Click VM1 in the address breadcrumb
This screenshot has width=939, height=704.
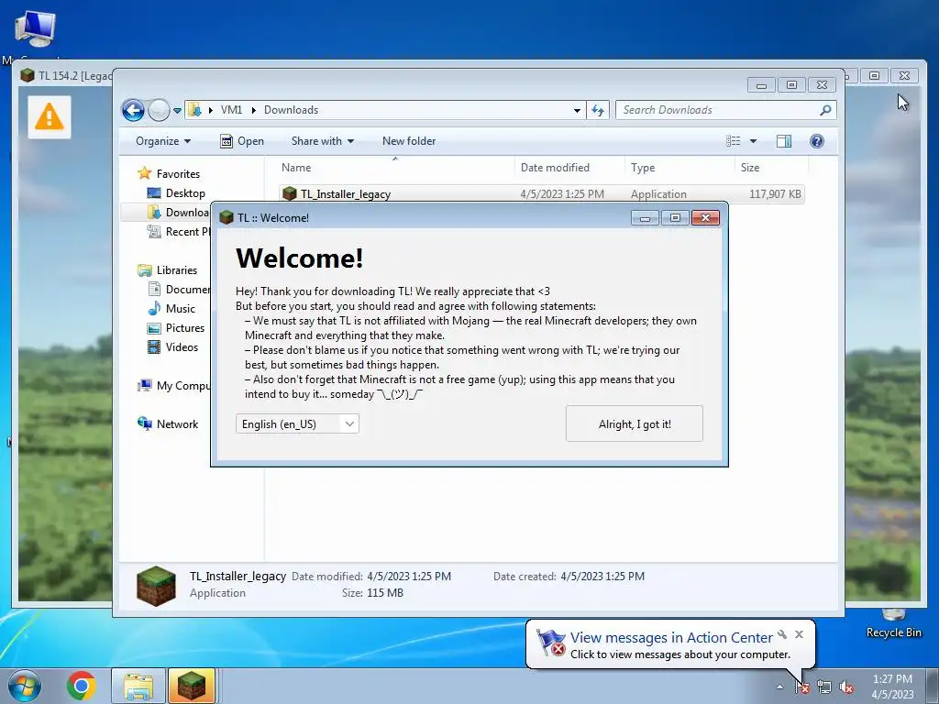(x=231, y=110)
